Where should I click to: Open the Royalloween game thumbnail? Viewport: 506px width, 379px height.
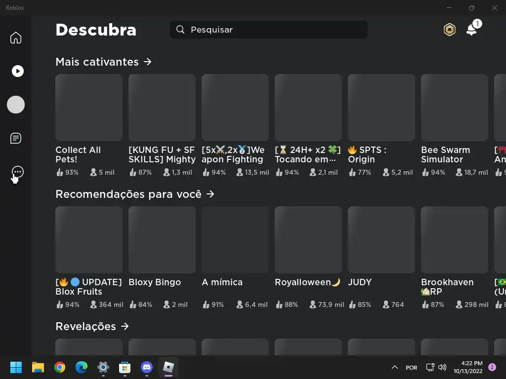[x=308, y=240]
